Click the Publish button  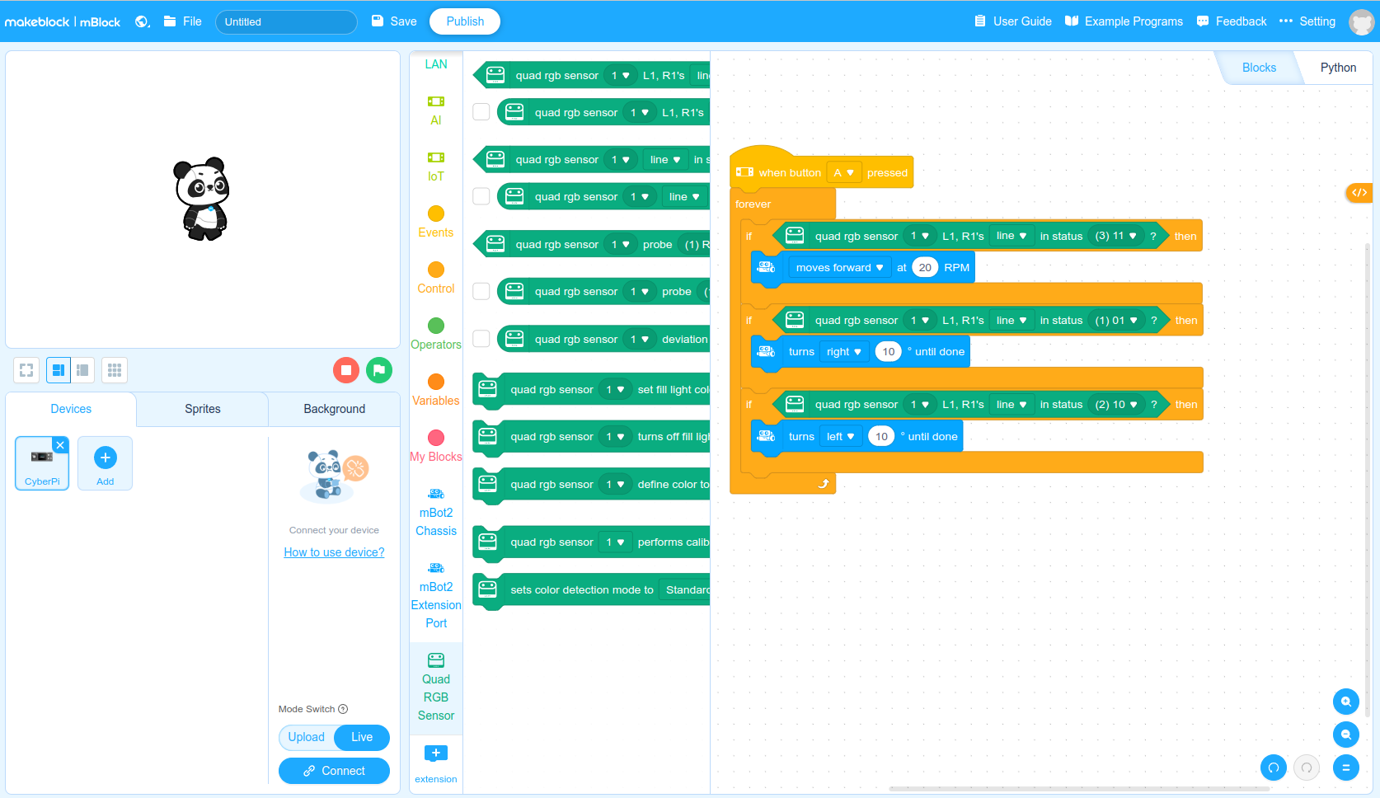465,21
